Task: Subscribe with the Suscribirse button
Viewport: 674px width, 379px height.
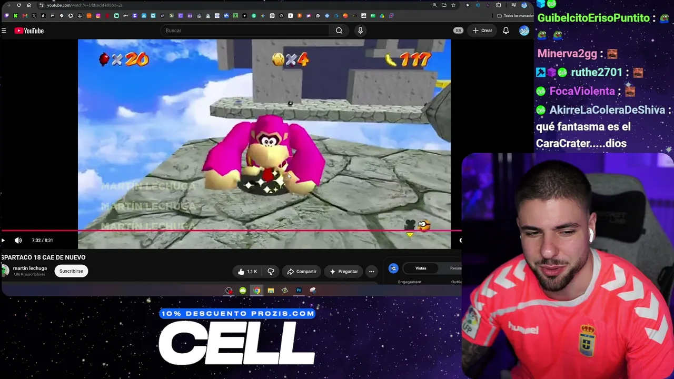Action: 71,271
